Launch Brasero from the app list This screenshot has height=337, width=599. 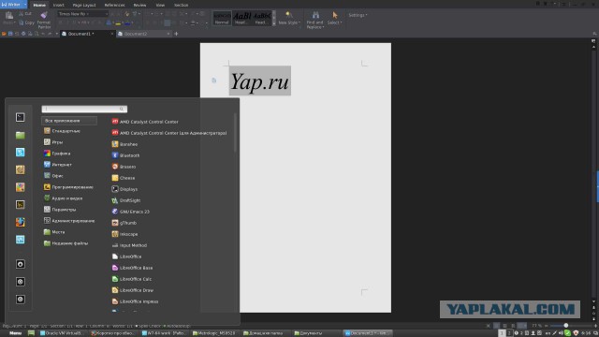(124, 167)
